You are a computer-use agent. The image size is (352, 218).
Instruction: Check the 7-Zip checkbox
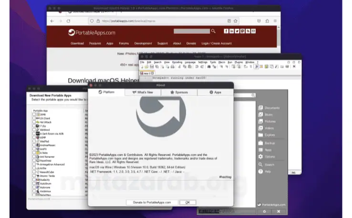click(x=34, y=126)
